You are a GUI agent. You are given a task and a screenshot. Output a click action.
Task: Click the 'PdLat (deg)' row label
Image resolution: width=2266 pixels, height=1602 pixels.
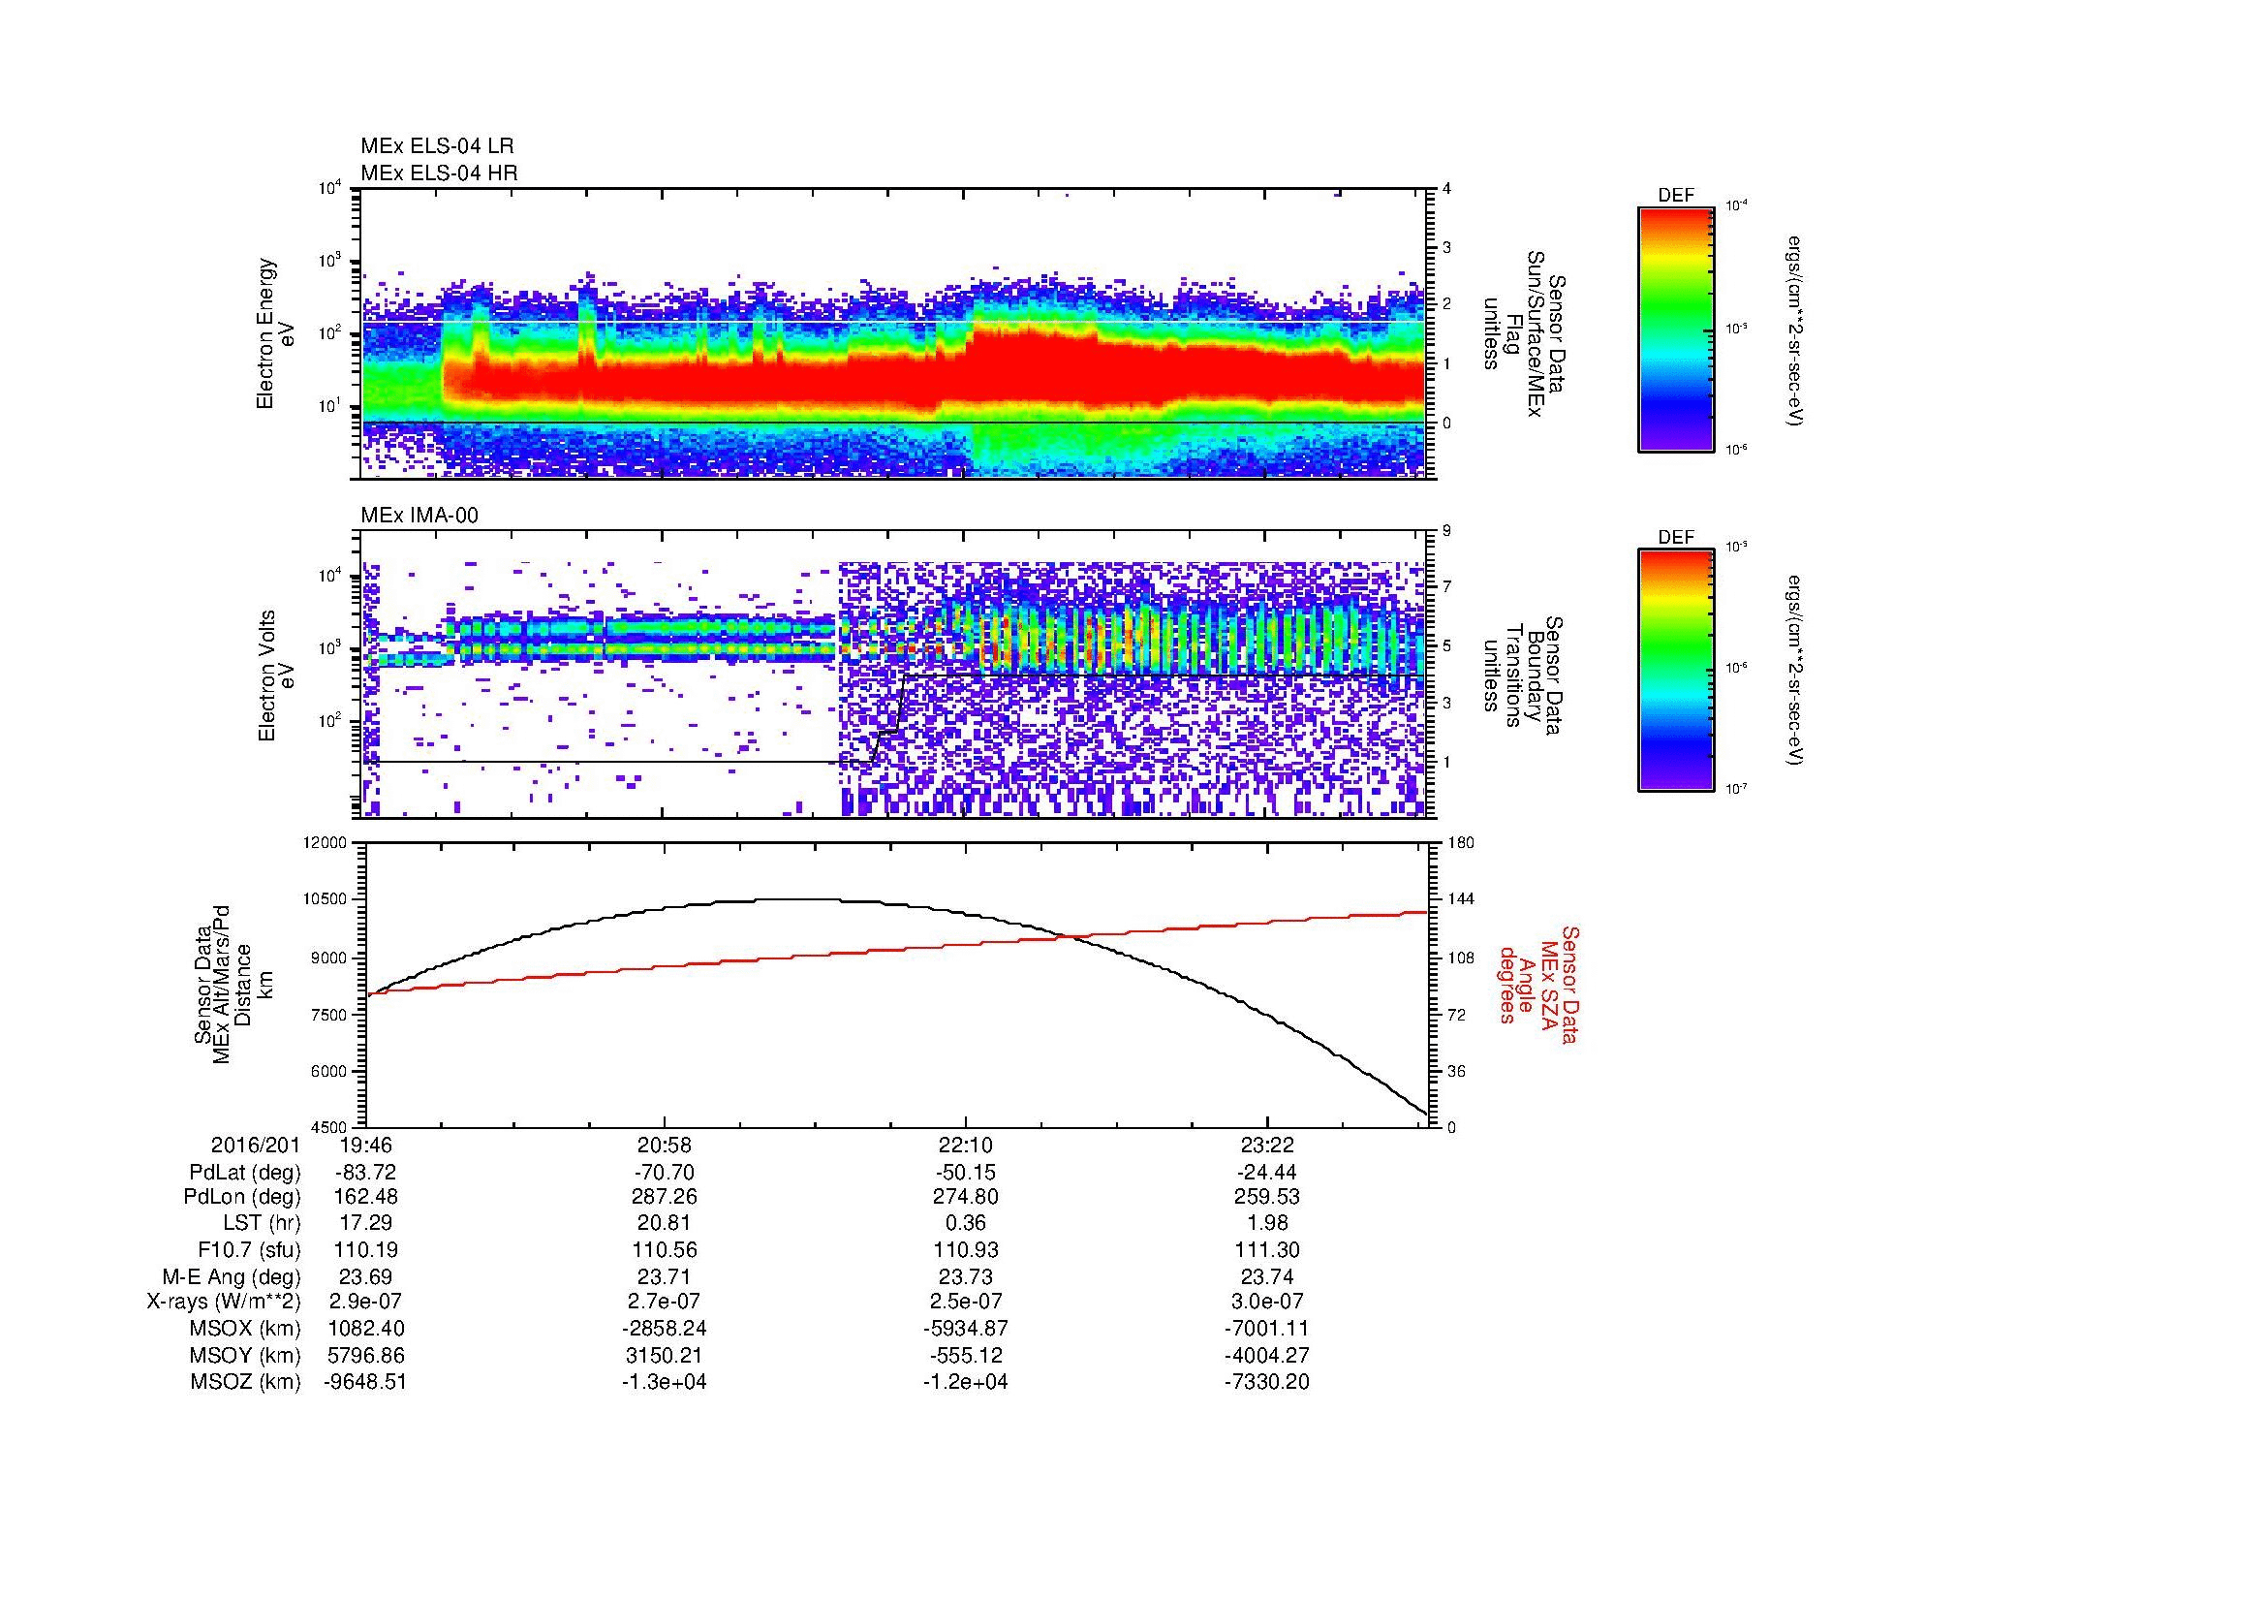245,1173
